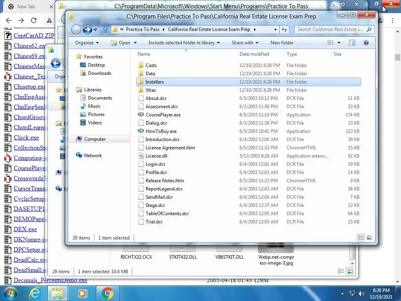Image resolution: width=401 pixels, height=301 pixels.
Task: Click the About.dcr file icon
Action: click(141, 98)
